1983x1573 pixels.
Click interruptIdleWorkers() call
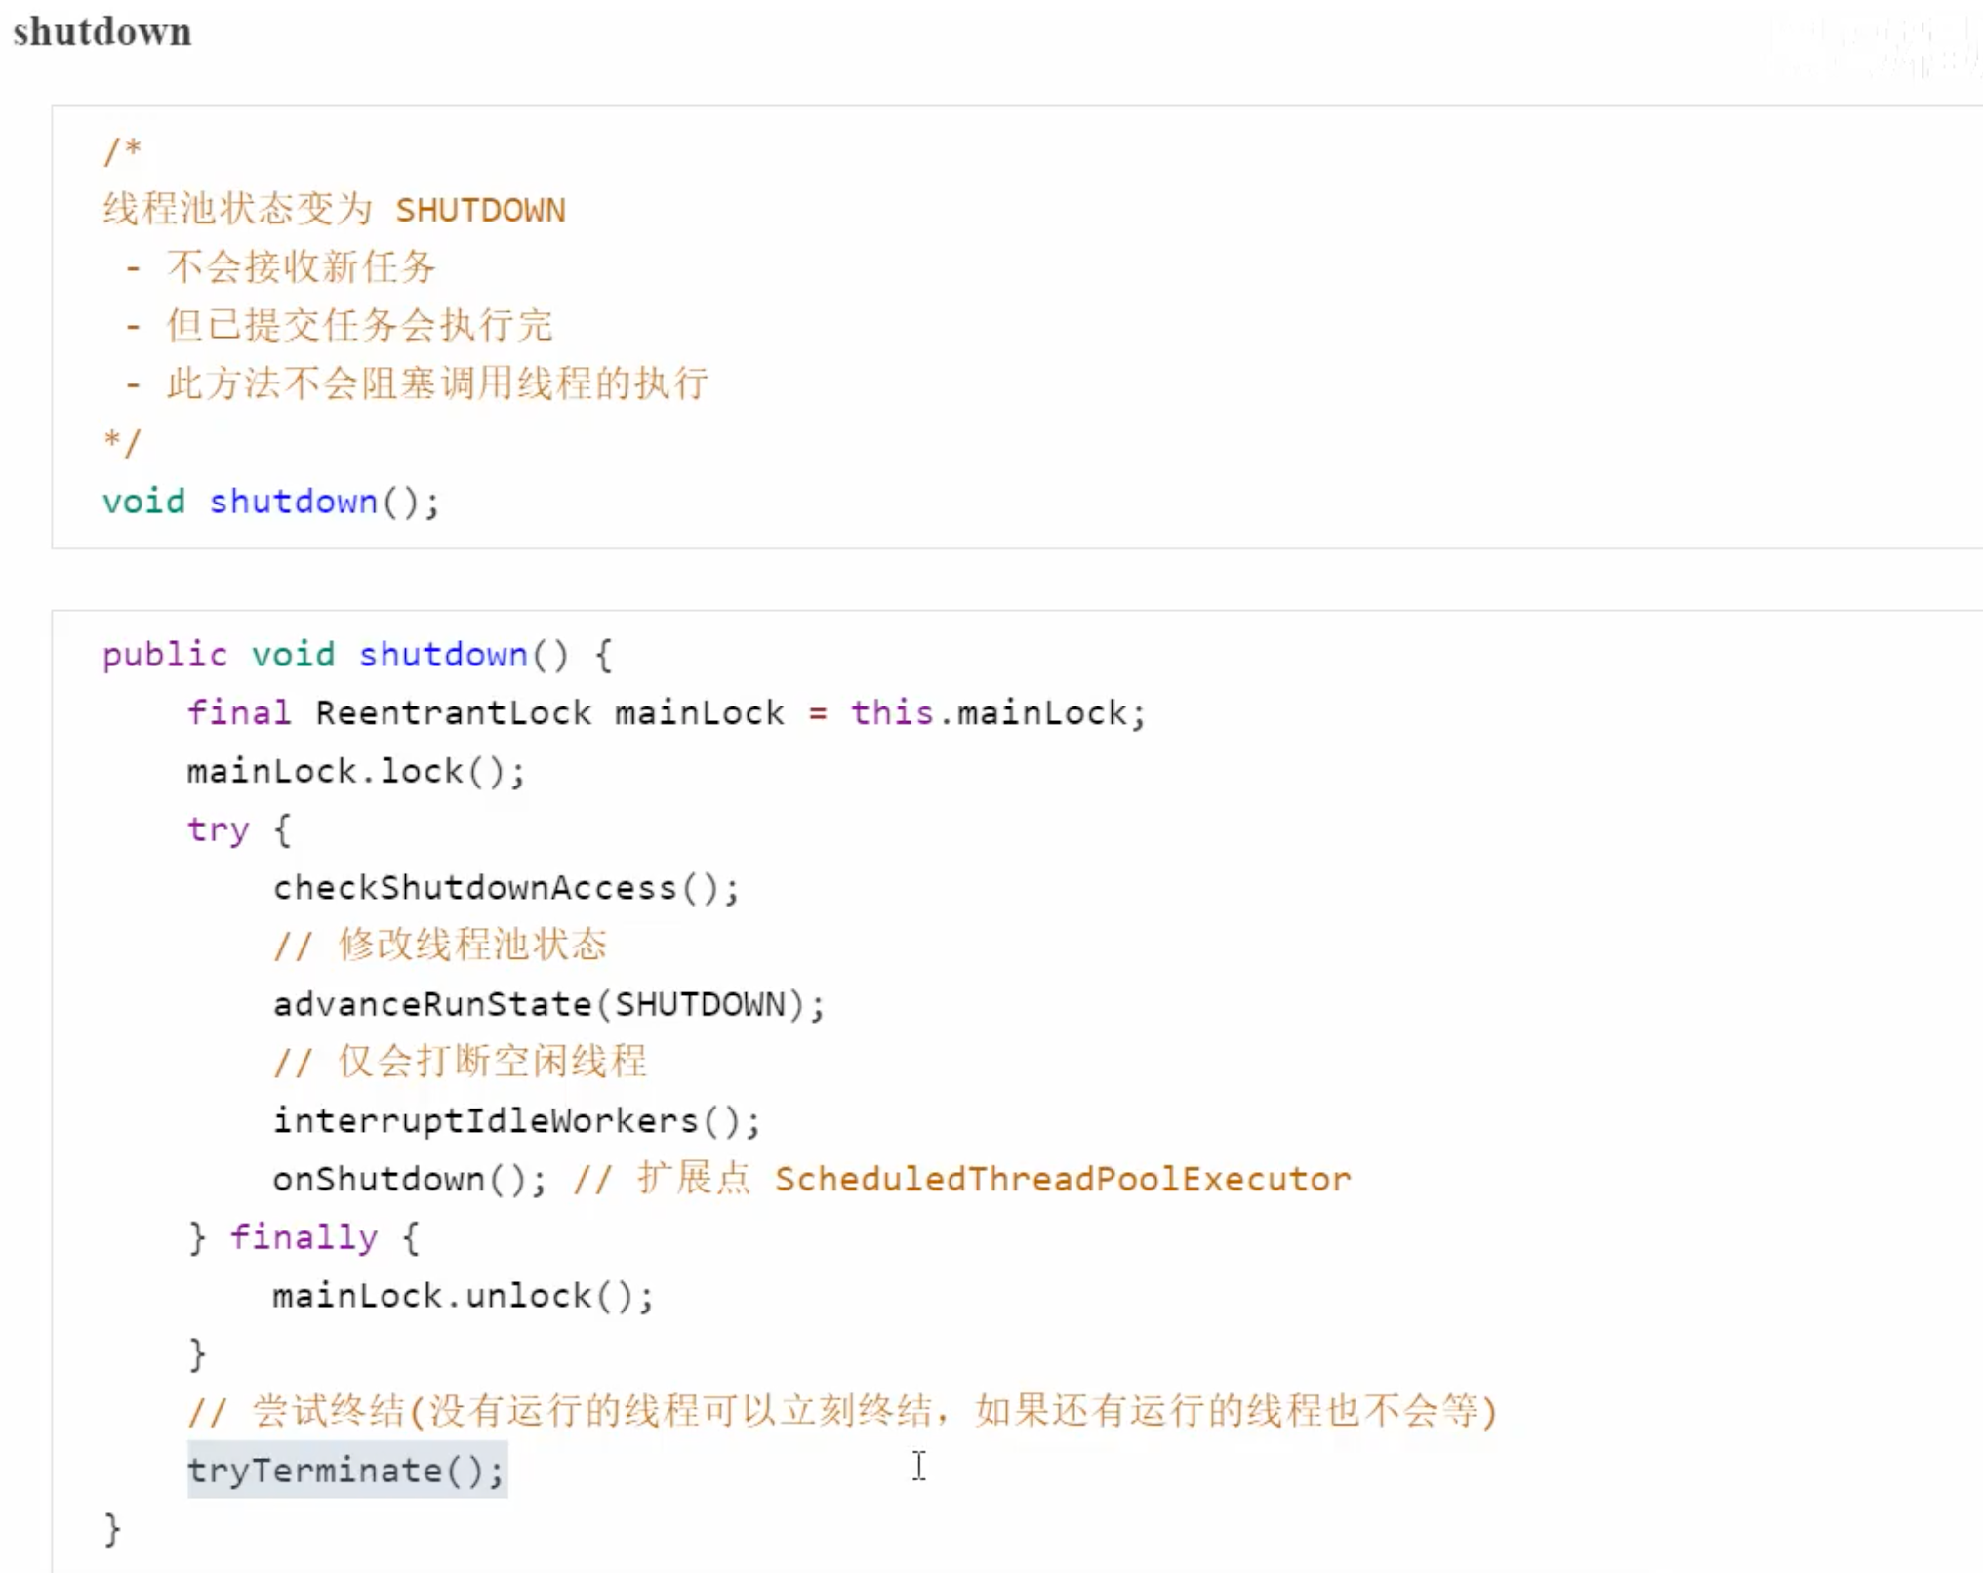pos(515,1120)
